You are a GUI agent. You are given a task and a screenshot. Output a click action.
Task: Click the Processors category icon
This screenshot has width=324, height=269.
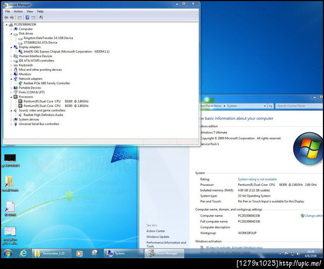(16, 97)
